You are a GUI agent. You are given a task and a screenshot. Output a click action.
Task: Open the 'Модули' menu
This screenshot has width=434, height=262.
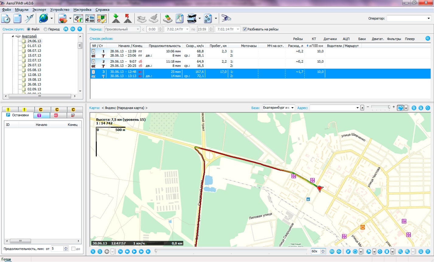coord(22,10)
